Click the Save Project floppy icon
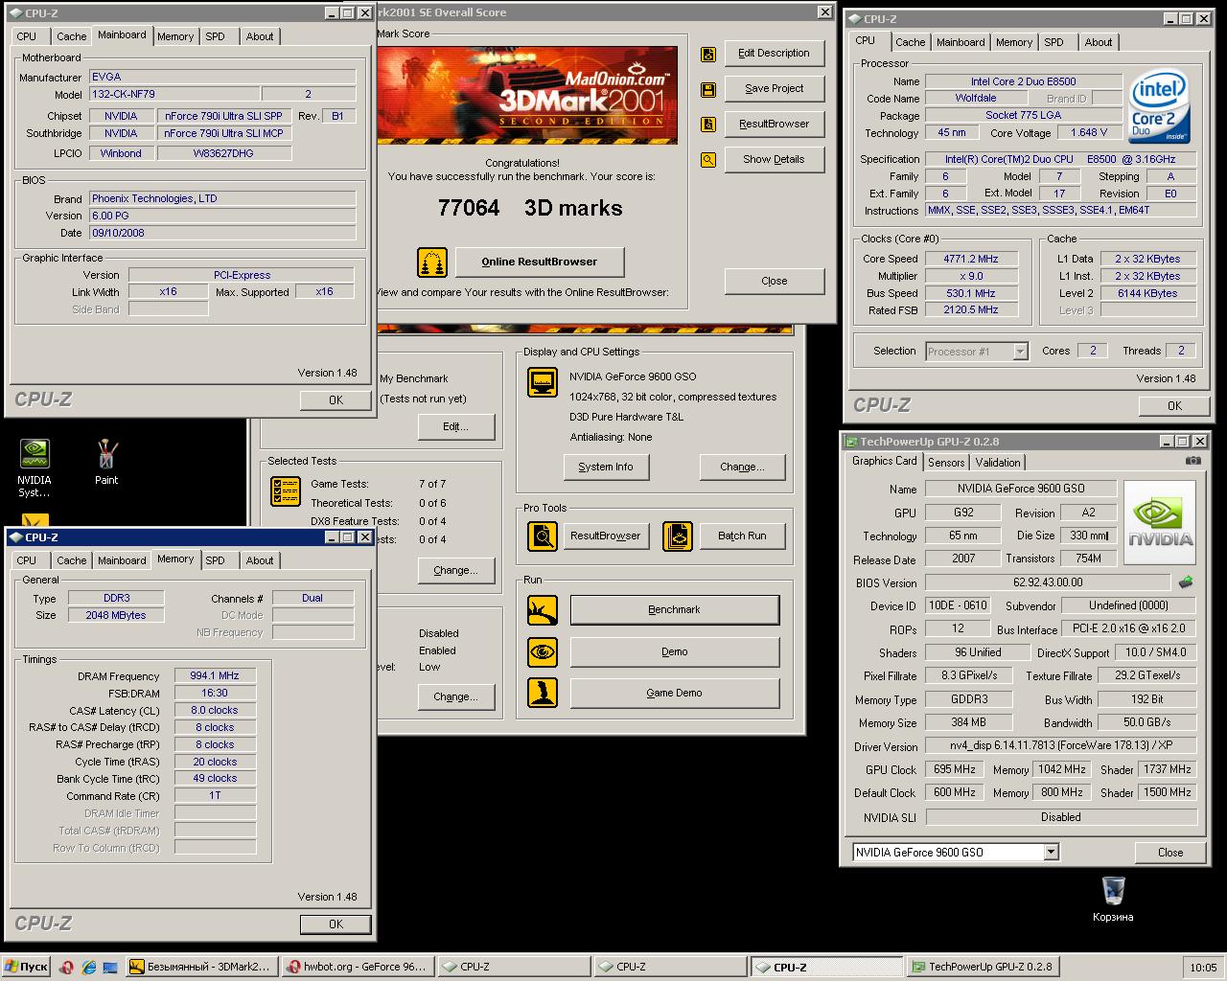Viewport: 1227px width, 981px height. coord(707,90)
